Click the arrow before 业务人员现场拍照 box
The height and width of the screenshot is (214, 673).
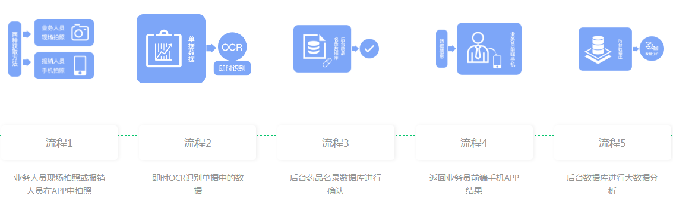click(27, 34)
